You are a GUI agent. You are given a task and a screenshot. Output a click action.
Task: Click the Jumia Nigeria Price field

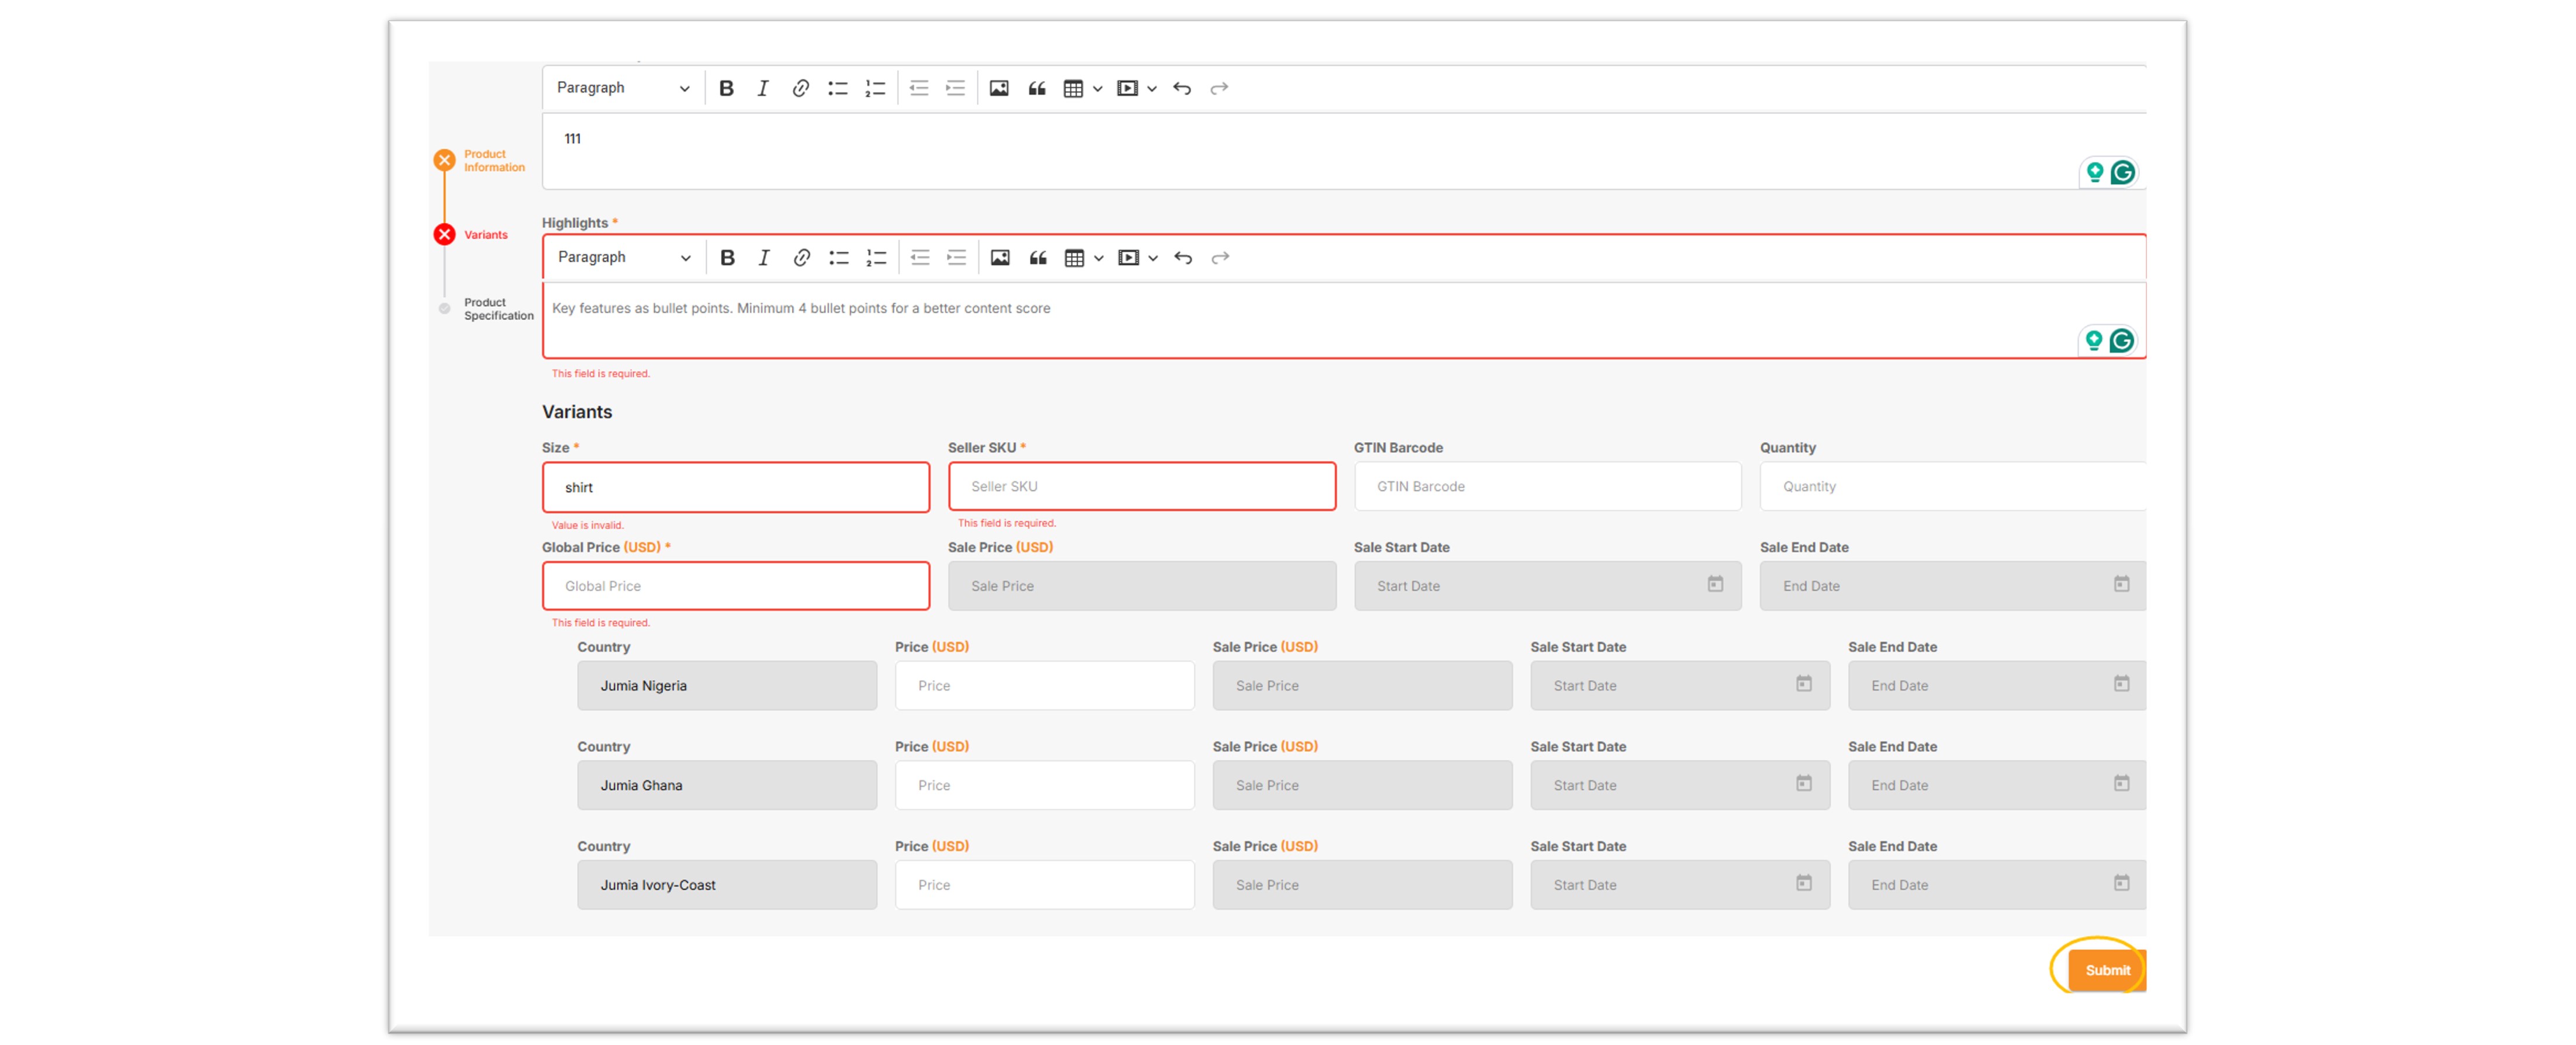click(x=1043, y=685)
